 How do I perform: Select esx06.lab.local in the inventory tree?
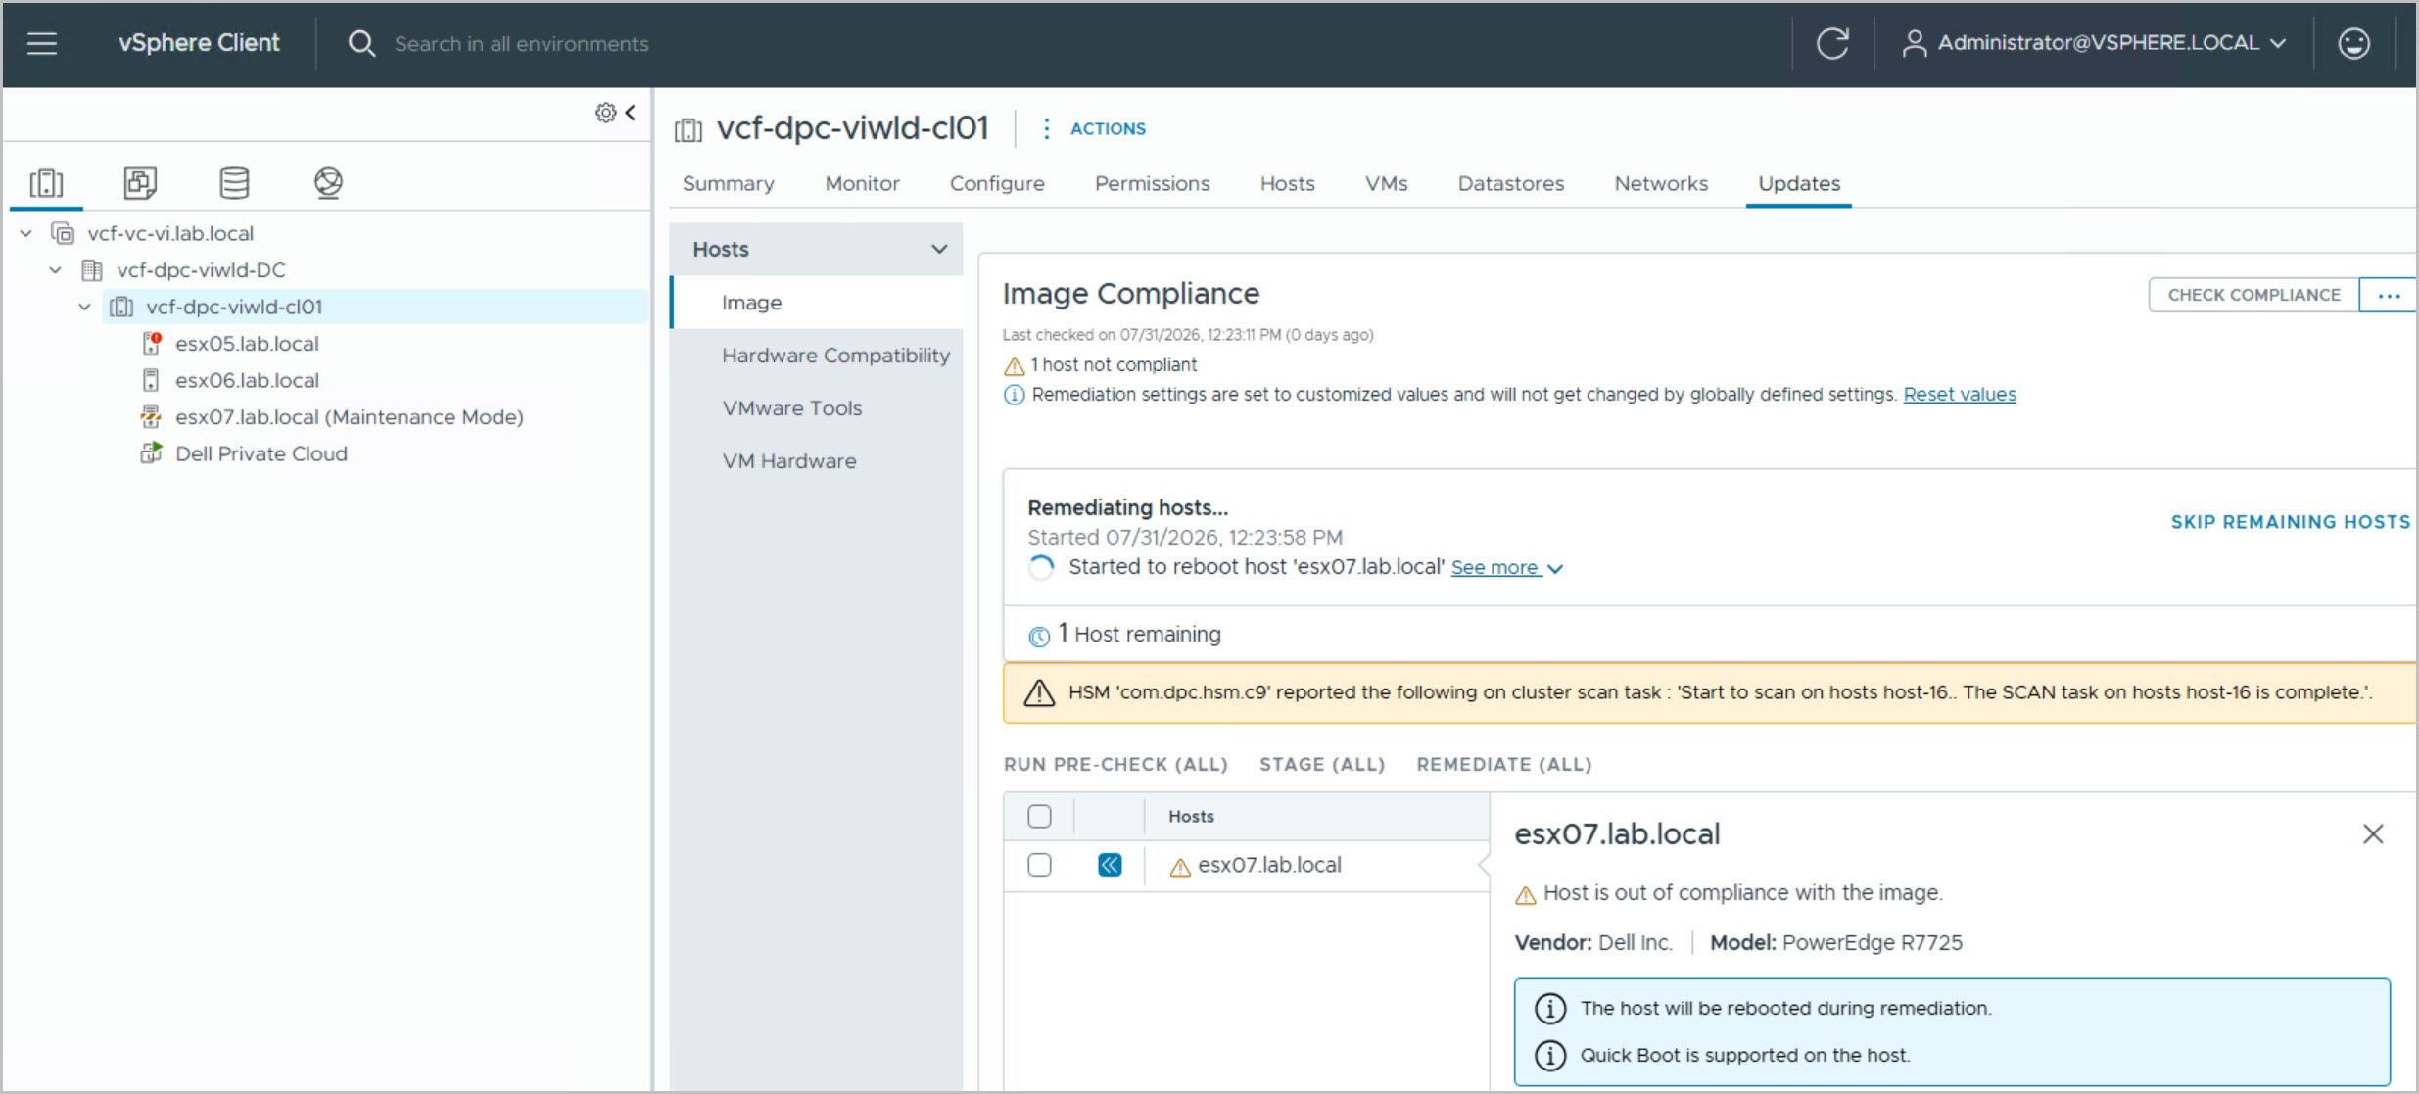247,380
